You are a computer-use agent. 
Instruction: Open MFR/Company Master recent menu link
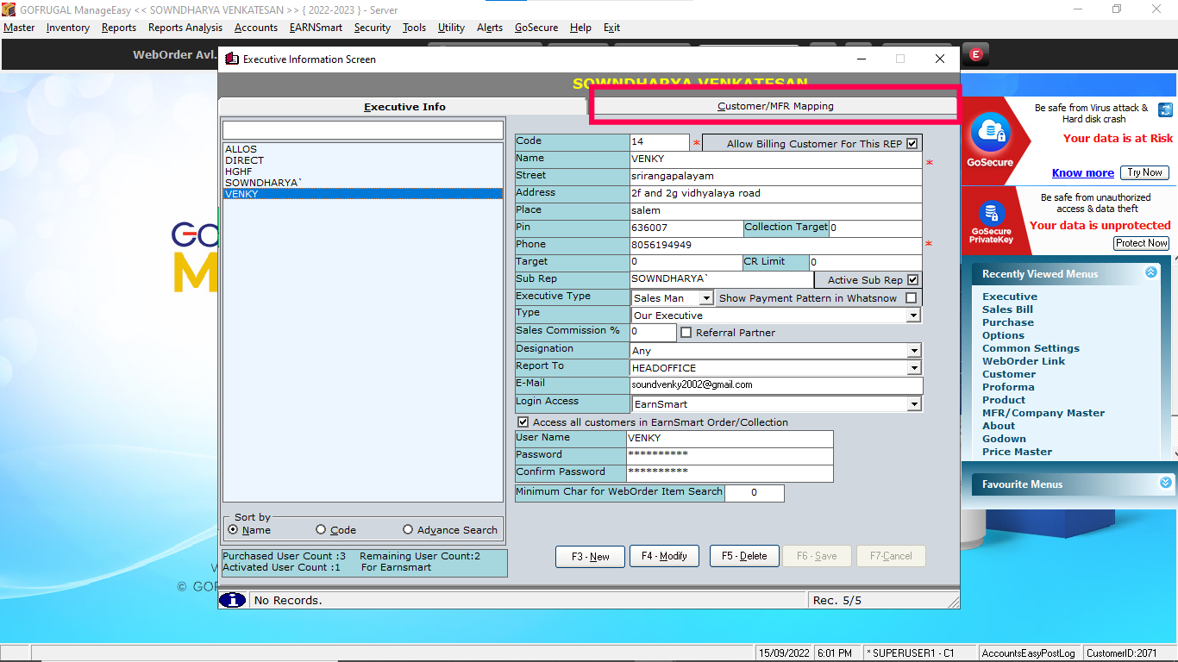pyautogui.click(x=1043, y=413)
